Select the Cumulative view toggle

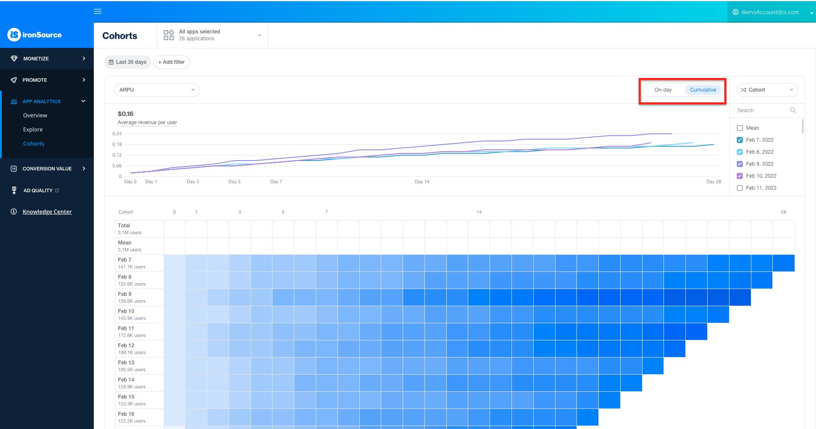[703, 90]
